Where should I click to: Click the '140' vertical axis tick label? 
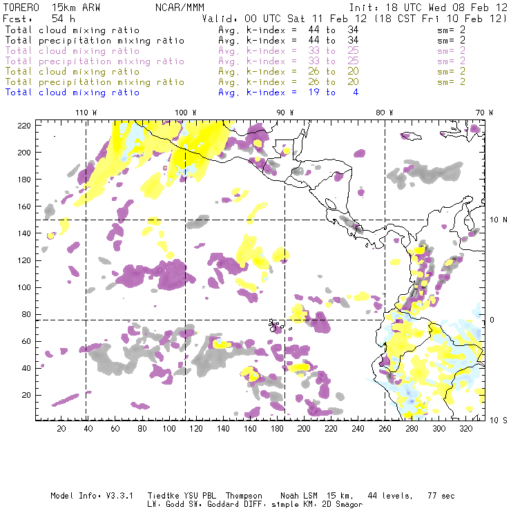click(24, 233)
